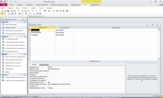163x98 pixels.
Task: Select the Вміст замовлень table
Action: click(x=11, y=25)
